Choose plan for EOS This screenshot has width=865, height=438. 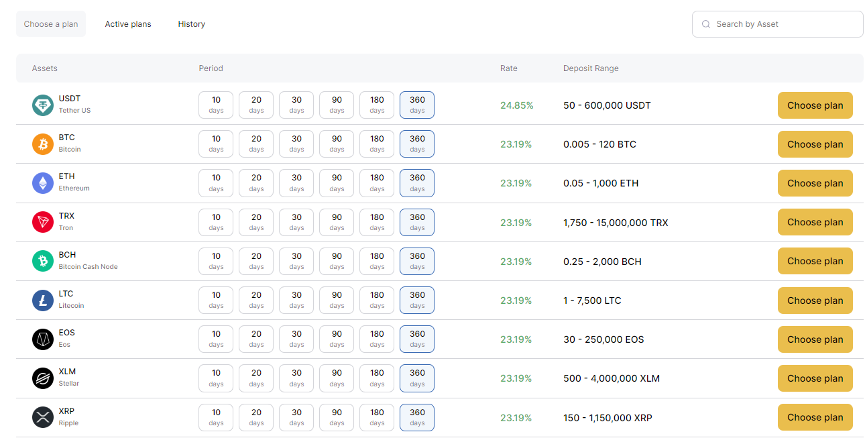(x=815, y=339)
